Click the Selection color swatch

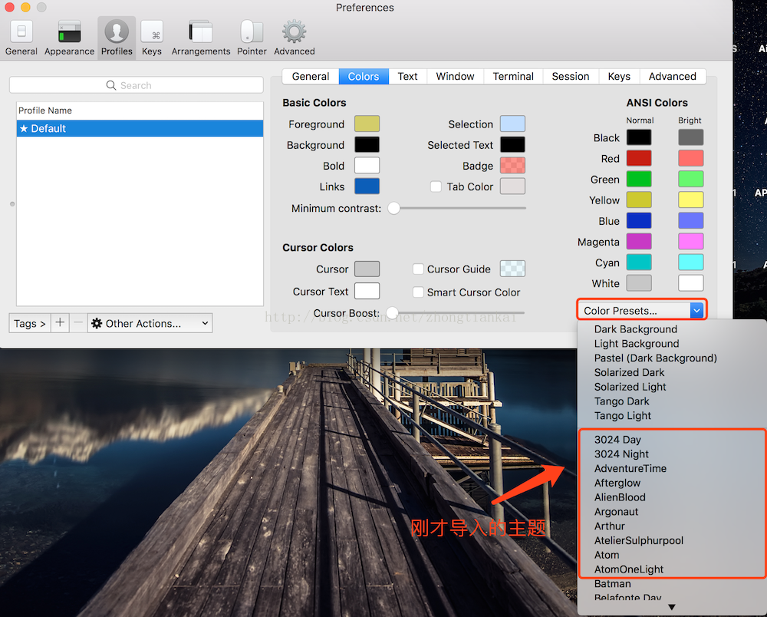(x=512, y=124)
